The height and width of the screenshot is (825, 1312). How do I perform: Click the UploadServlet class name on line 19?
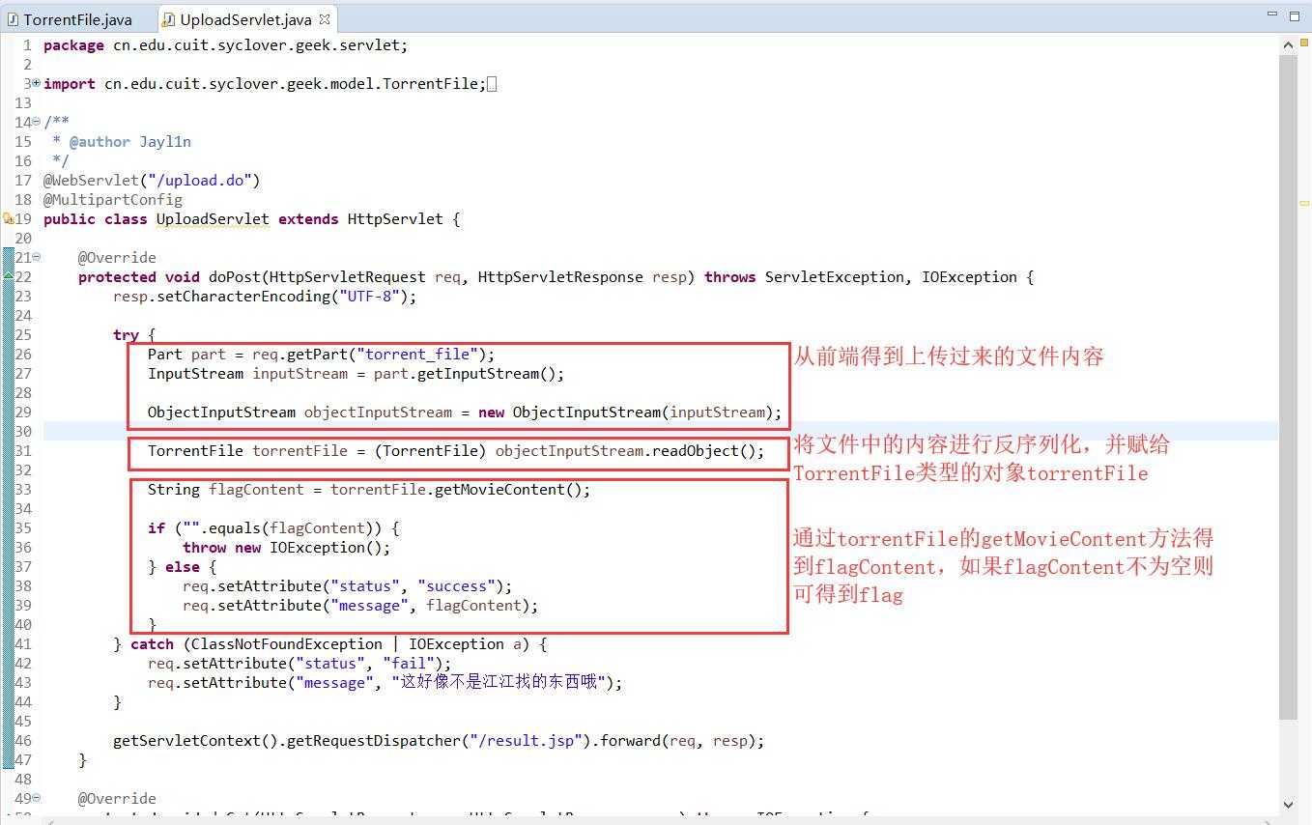pyautogui.click(x=213, y=219)
